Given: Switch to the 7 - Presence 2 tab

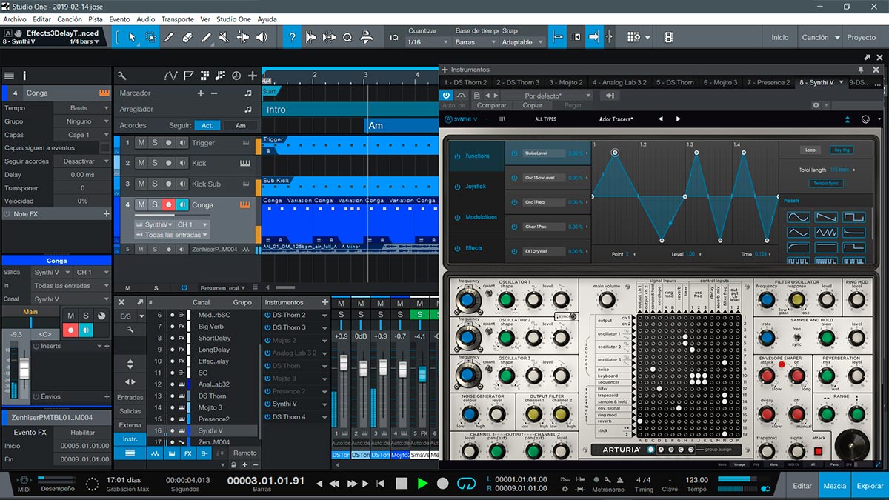Looking at the screenshot, I should point(768,82).
